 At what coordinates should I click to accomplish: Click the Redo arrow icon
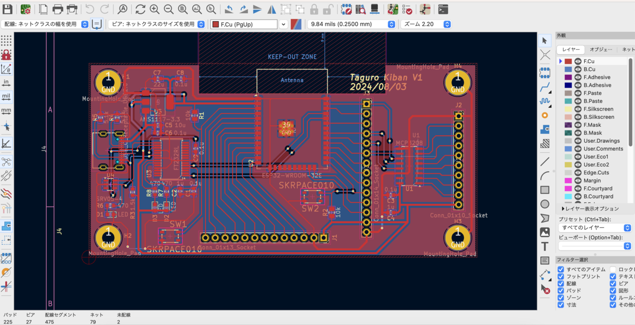[104, 9]
